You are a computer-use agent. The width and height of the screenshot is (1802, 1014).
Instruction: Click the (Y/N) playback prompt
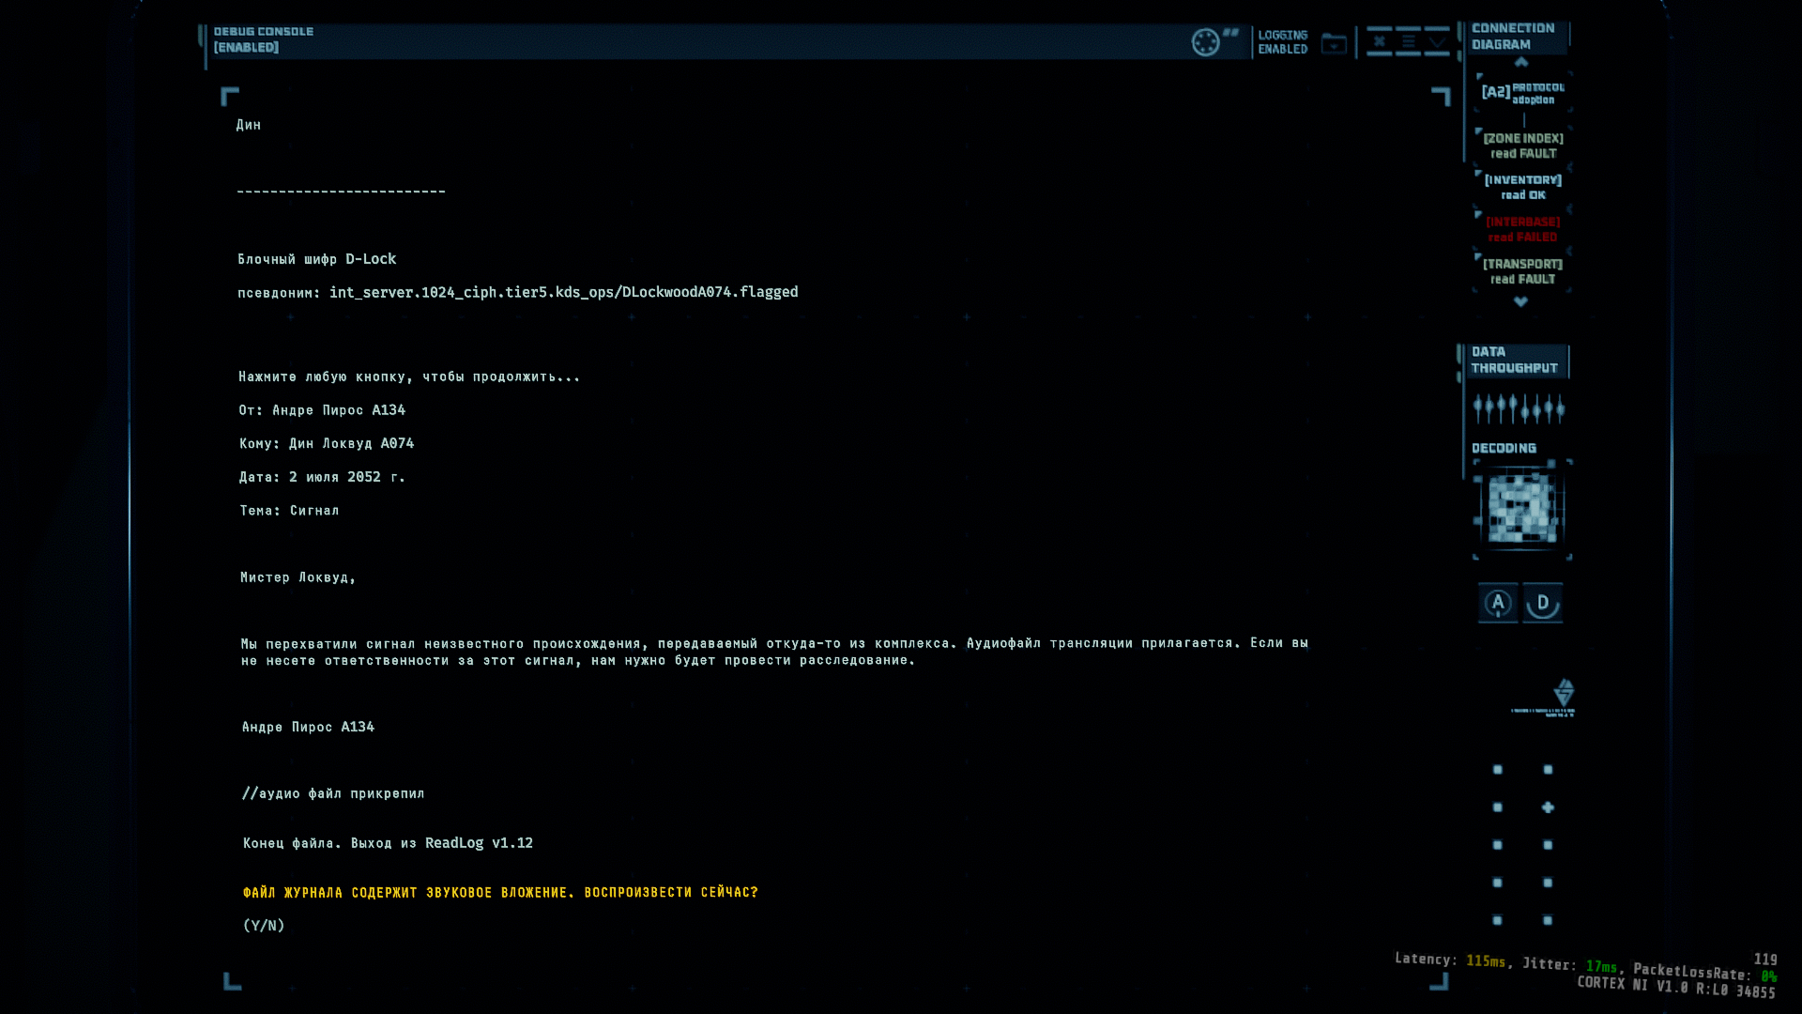click(x=264, y=926)
